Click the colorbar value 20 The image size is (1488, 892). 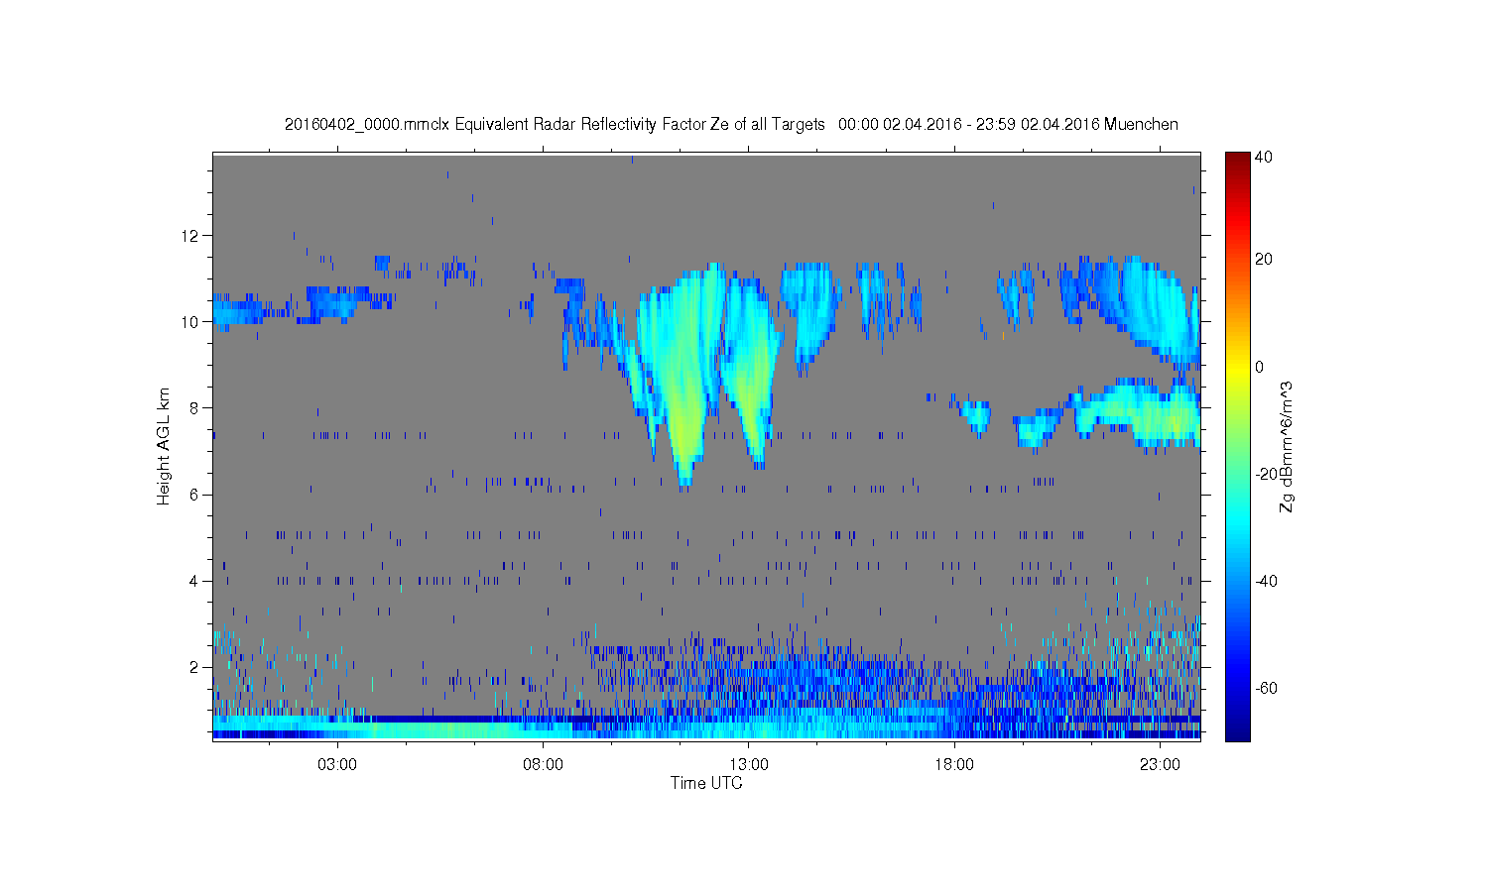1264,260
